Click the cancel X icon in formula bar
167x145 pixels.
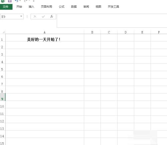(35, 16)
